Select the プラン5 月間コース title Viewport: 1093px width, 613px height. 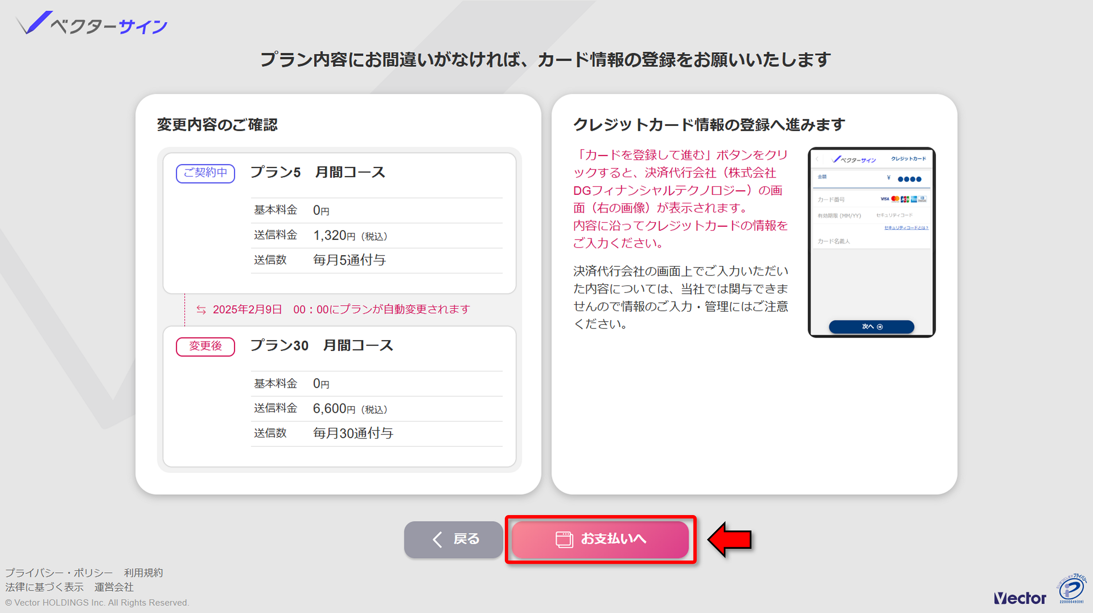pos(318,173)
